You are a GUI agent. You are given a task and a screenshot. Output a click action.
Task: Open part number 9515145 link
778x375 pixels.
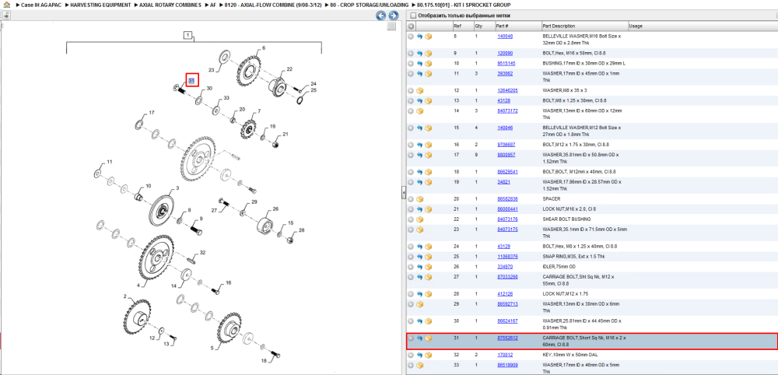(x=506, y=64)
